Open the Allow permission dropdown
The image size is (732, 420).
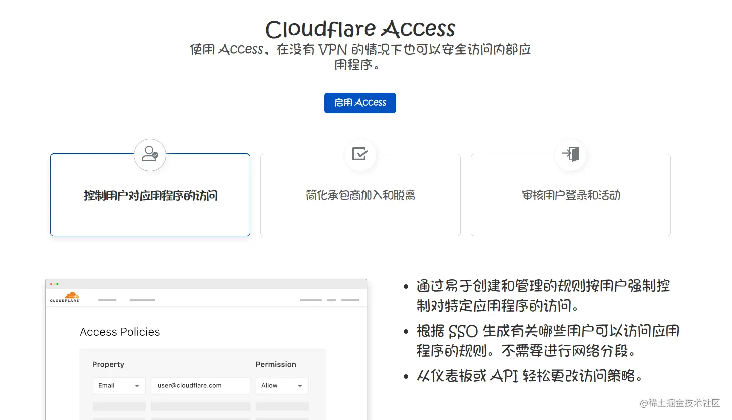[x=282, y=386]
